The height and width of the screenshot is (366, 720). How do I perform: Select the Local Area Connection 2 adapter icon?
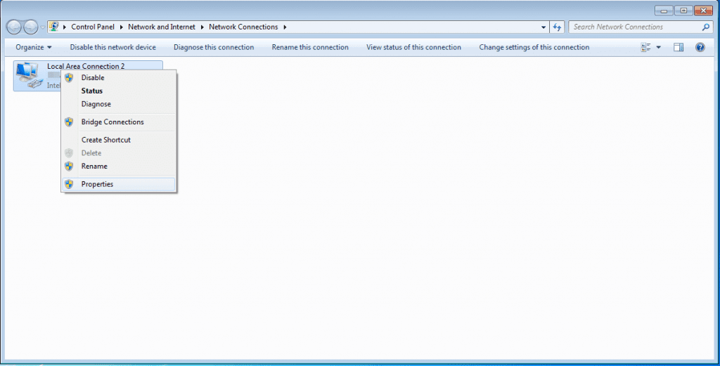30,76
